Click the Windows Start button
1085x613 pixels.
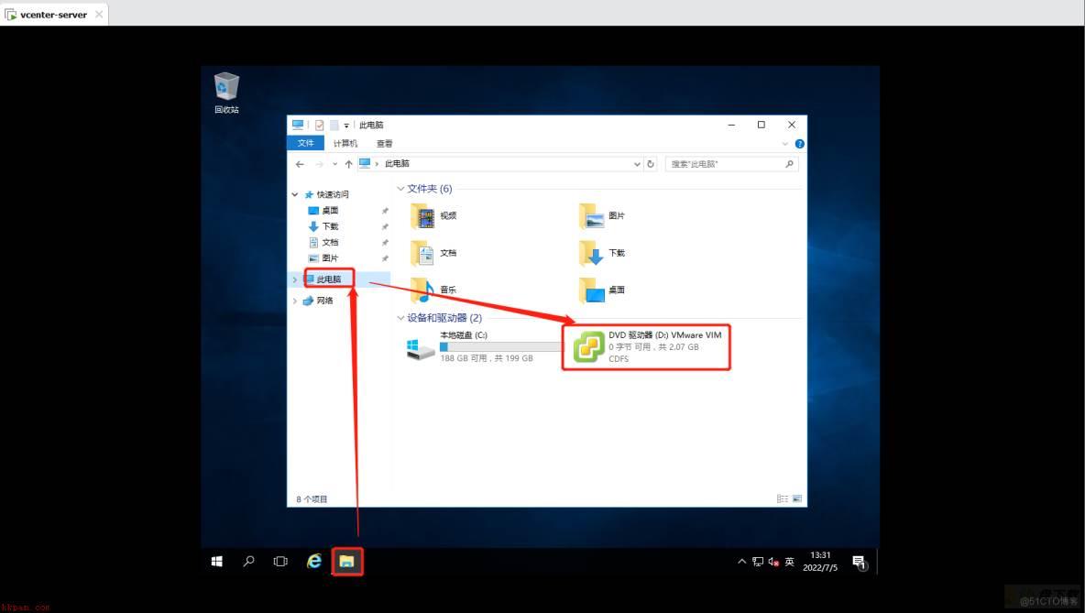(x=216, y=562)
